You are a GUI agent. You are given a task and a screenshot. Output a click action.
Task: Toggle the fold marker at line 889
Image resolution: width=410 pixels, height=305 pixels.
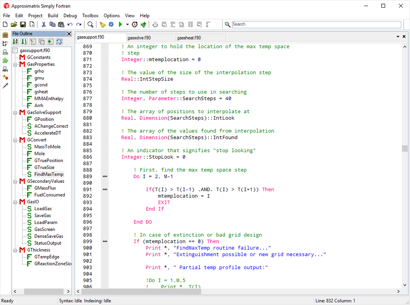105,176
